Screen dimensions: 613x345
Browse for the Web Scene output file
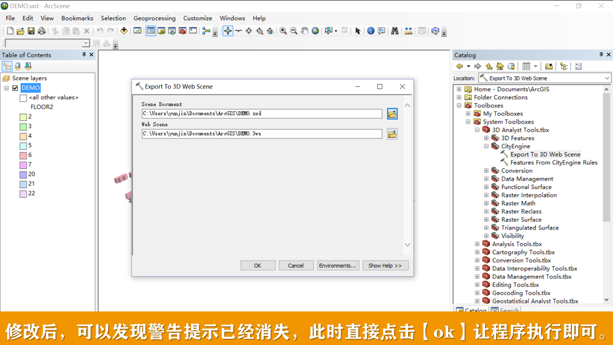392,134
